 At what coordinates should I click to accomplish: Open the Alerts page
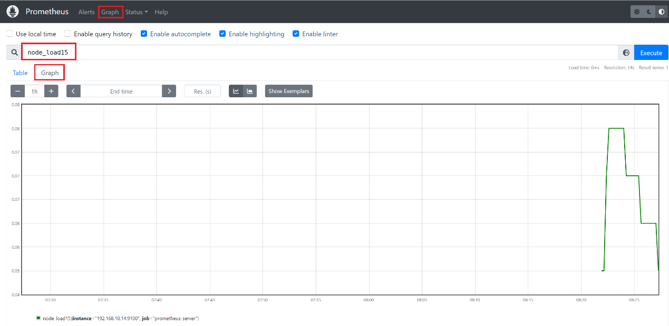(86, 12)
